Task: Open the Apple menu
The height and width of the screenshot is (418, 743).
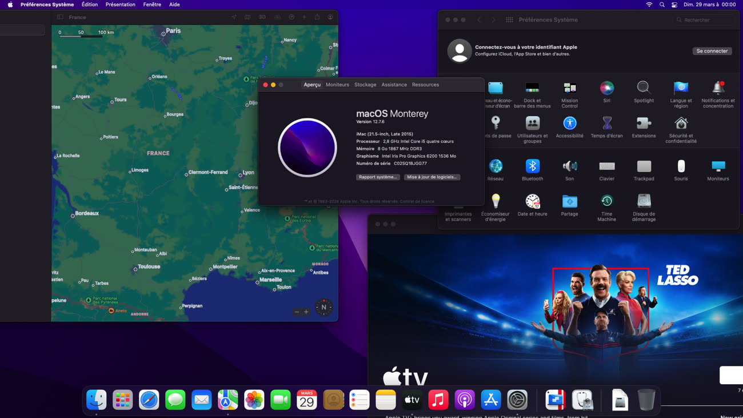Action: tap(10, 5)
